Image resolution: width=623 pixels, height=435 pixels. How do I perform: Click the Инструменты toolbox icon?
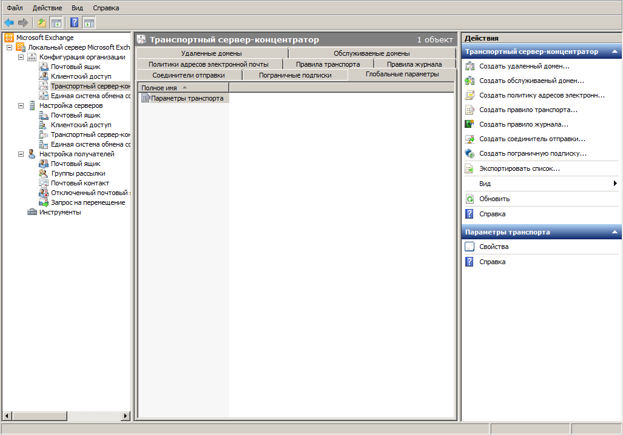(x=32, y=212)
